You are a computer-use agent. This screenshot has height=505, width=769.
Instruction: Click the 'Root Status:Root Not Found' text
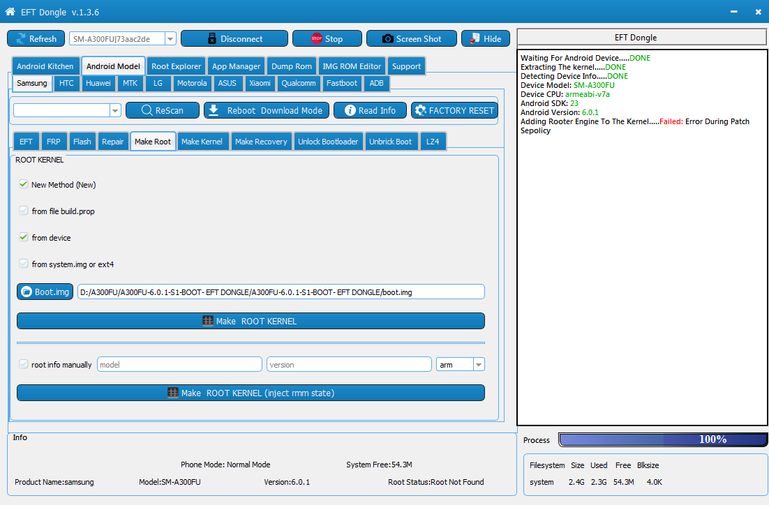click(436, 482)
